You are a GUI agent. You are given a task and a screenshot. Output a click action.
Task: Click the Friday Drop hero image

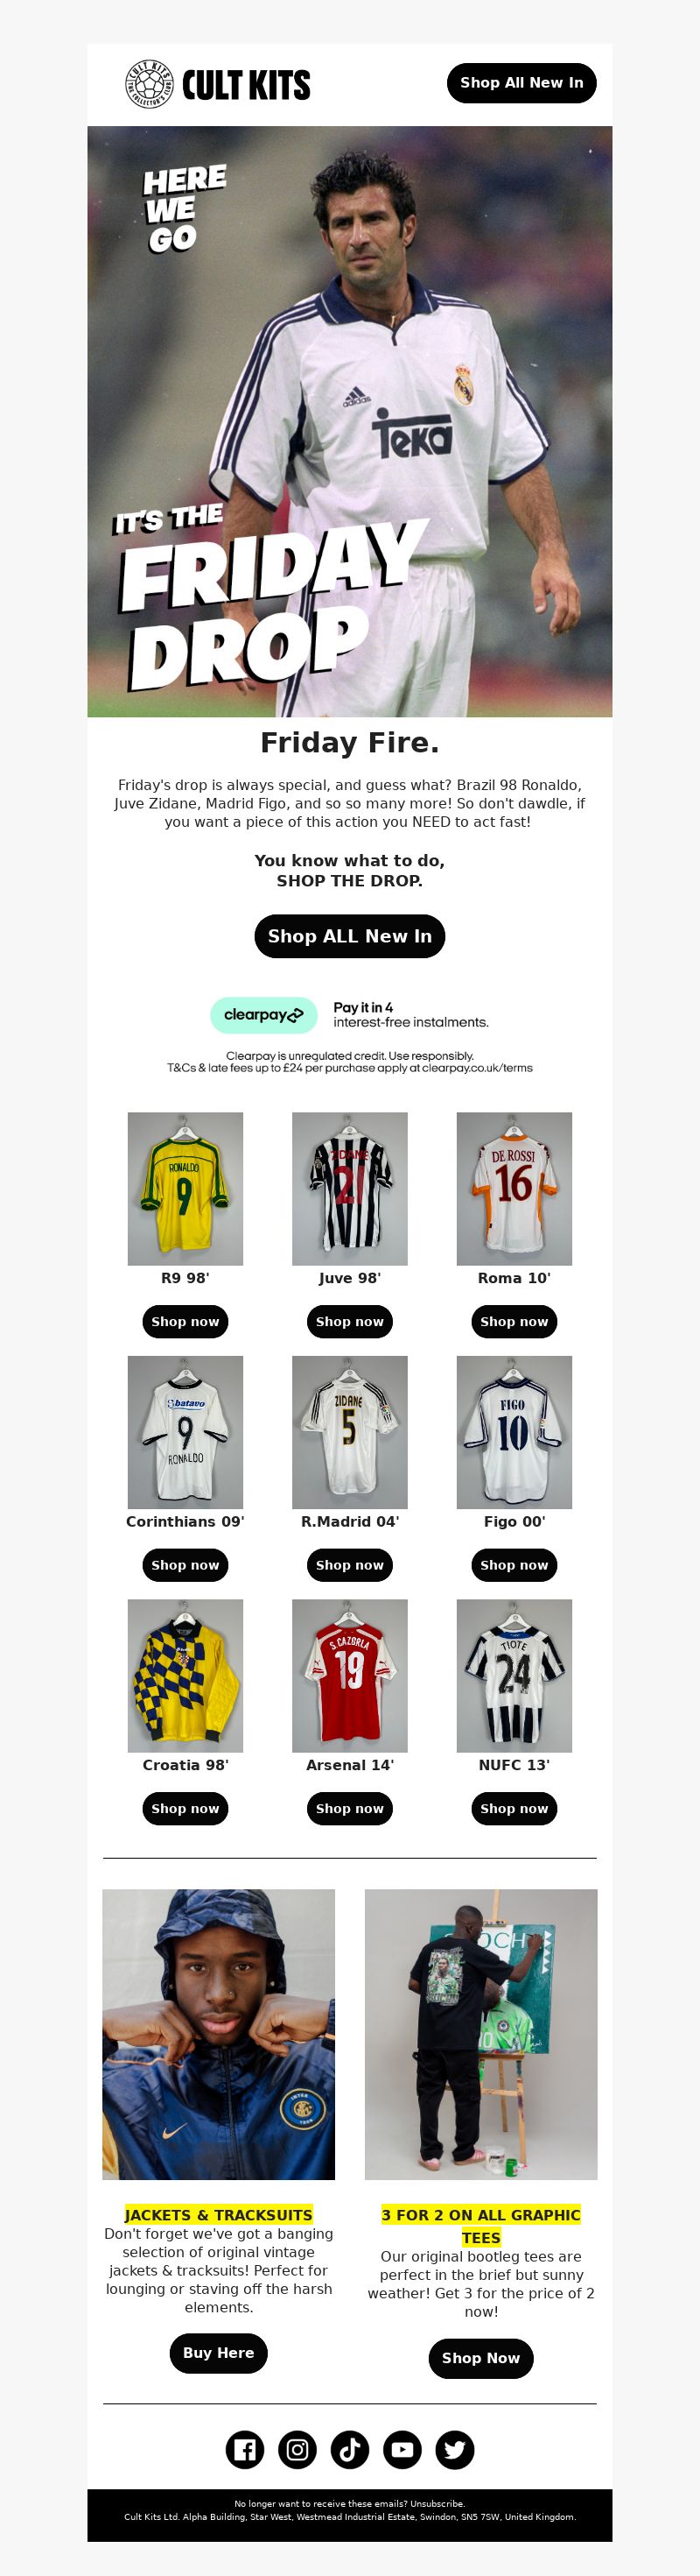coord(349,421)
